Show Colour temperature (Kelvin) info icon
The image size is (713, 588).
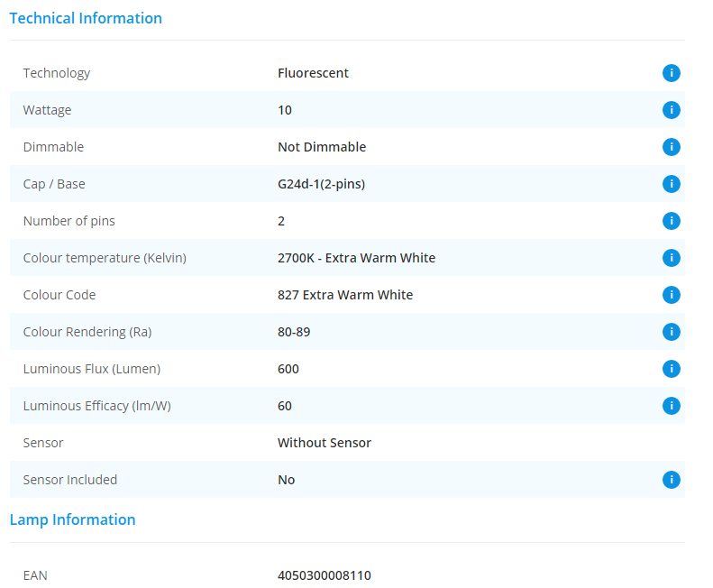coord(672,258)
